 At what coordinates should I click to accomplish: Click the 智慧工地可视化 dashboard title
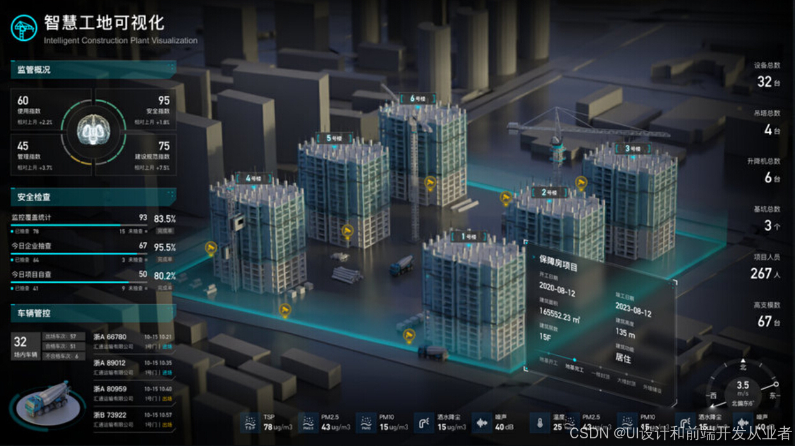104,23
